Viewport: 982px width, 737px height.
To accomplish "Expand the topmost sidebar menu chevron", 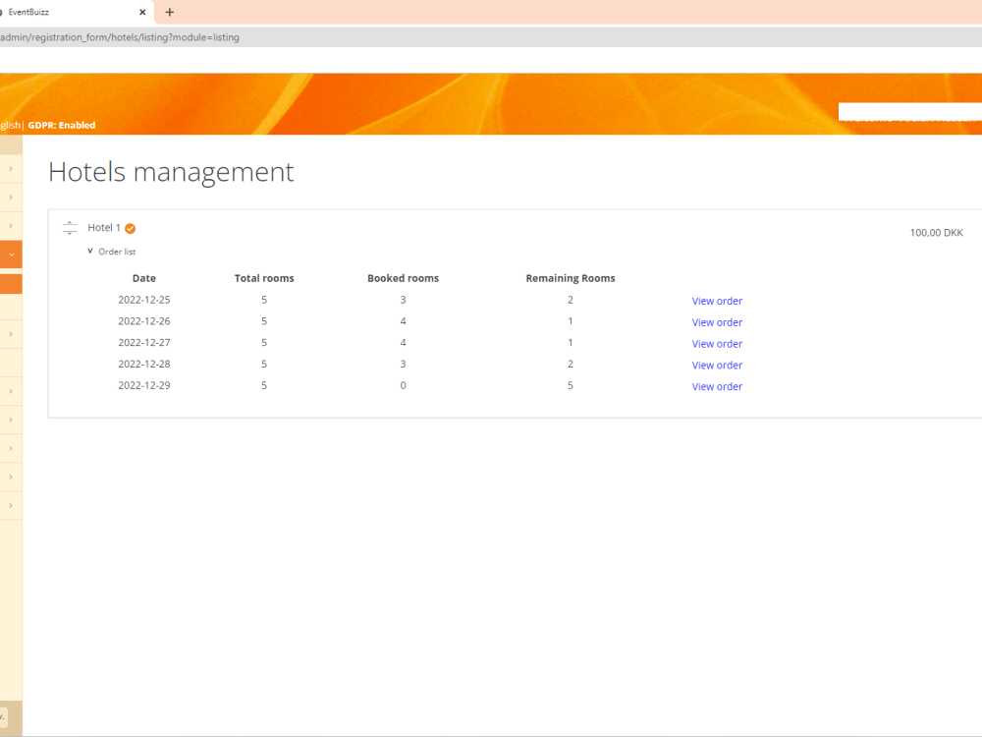I will coord(10,167).
